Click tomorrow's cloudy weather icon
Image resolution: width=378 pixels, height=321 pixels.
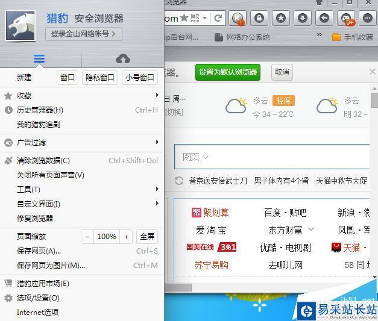click(327, 105)
